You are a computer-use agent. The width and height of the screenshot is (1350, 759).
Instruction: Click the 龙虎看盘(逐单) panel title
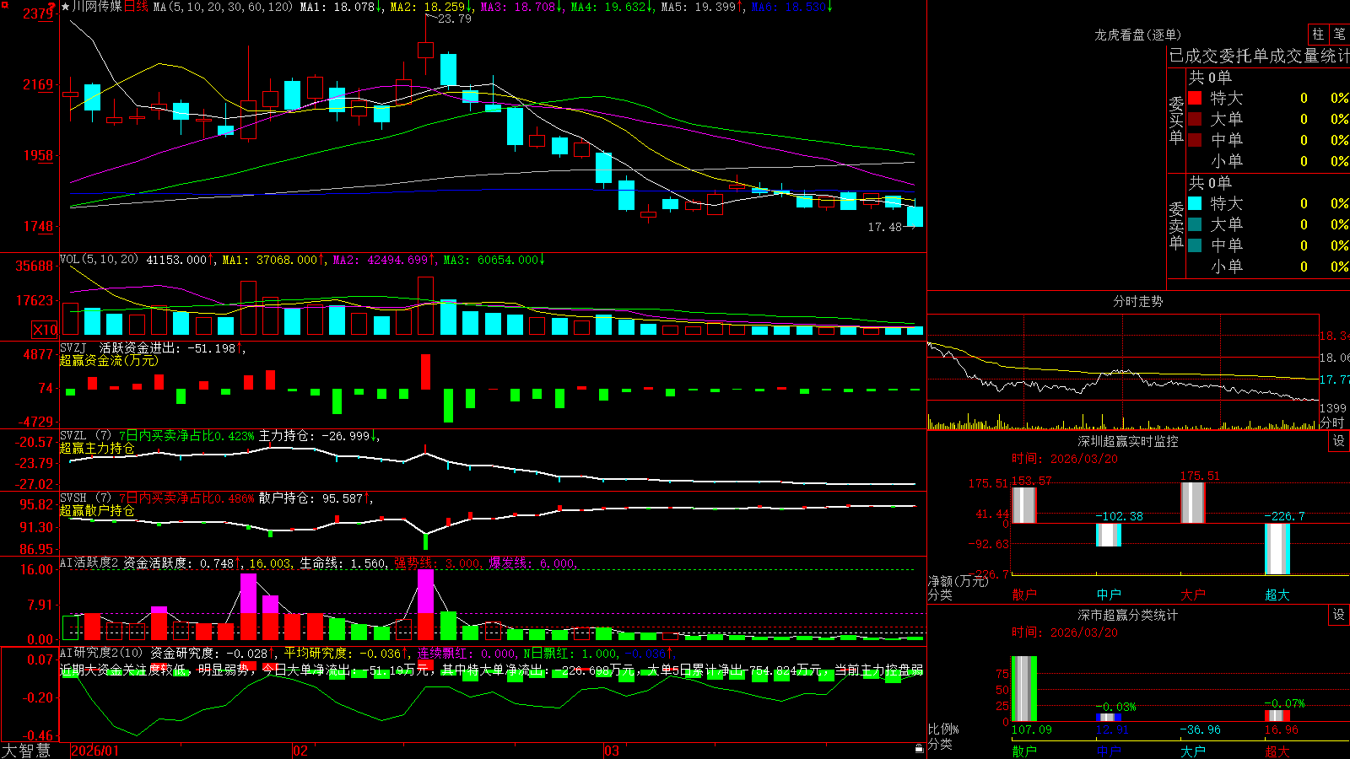tap(1137, 35)
